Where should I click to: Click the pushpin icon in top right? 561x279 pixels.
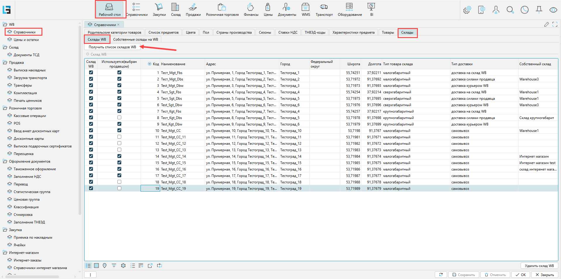pyautogui.click(x=539, y=10)
